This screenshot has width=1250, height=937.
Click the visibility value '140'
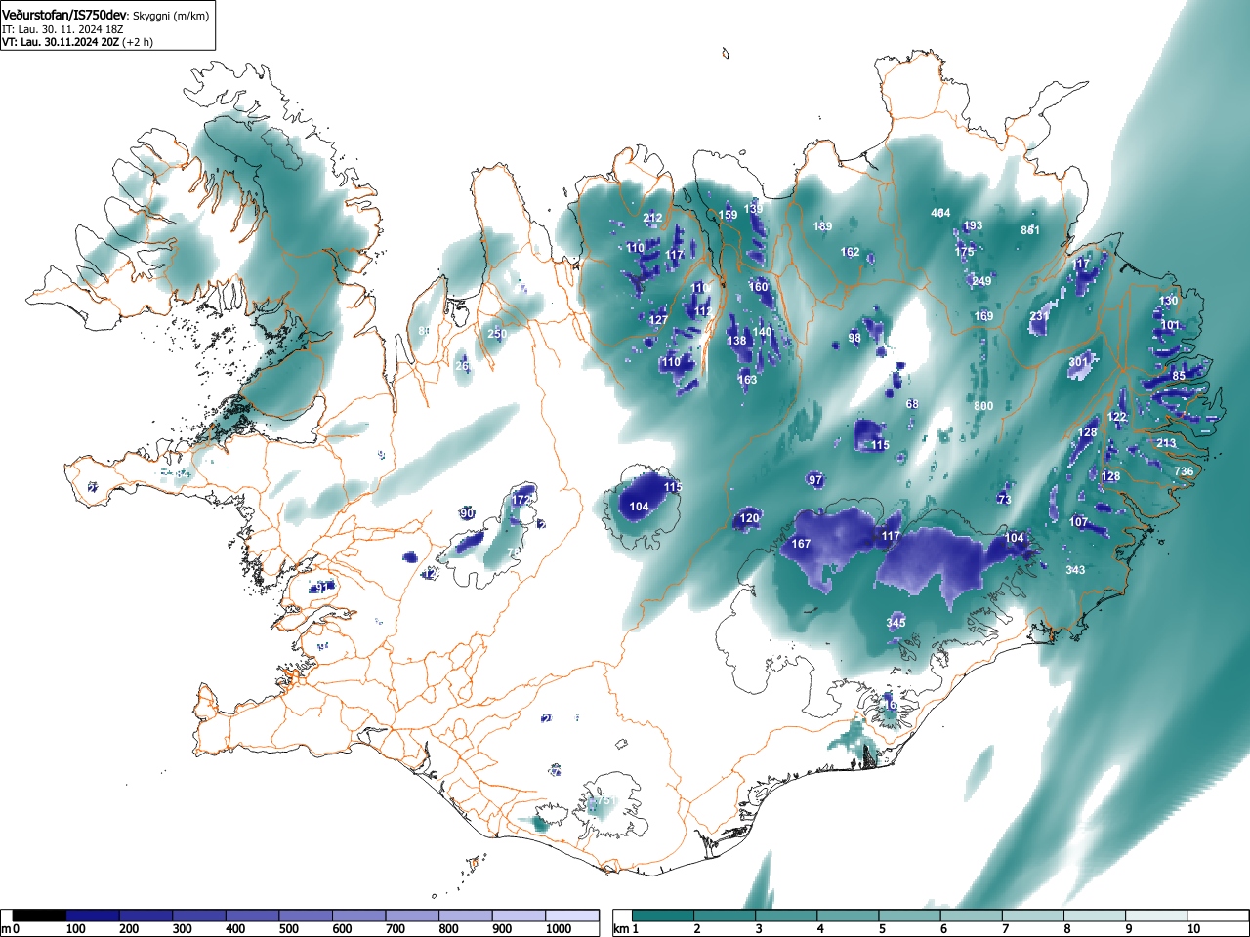tap(762, 332)
